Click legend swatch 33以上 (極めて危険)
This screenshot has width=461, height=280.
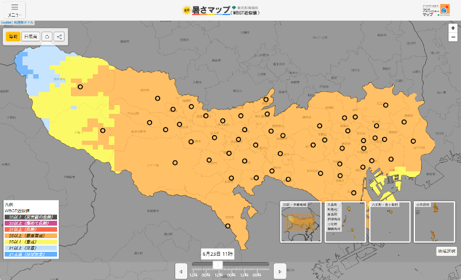(31, 224)
